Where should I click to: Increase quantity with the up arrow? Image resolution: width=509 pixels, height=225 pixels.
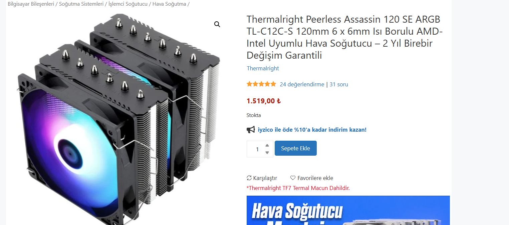267,145
